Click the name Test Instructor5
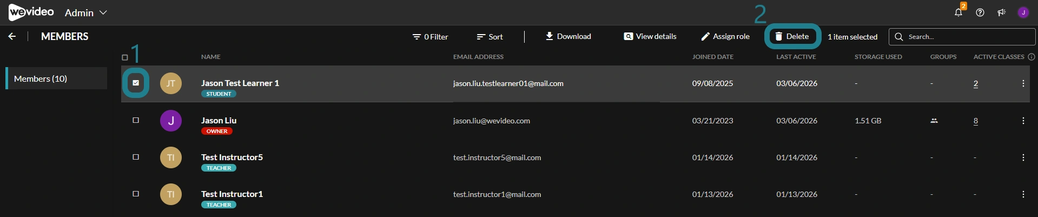The height and width of the screenshot is (217, 1038). tap(232, 157)
